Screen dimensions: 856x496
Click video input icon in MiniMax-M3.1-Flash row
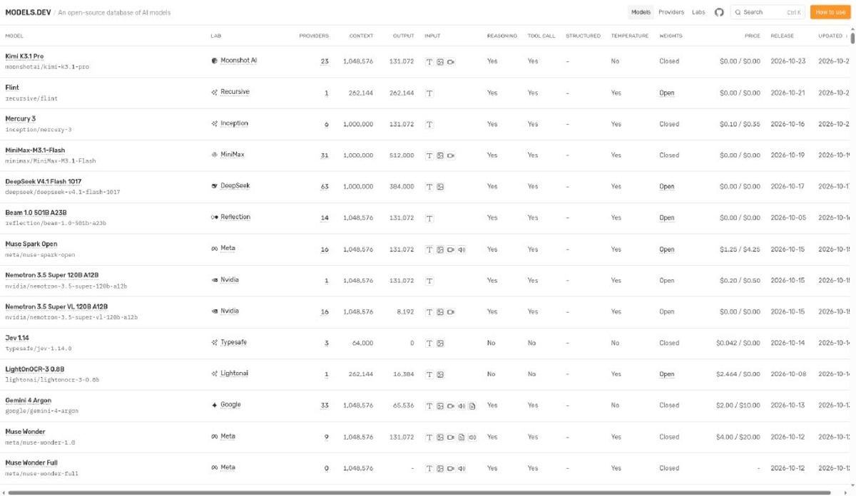(451, 155)
